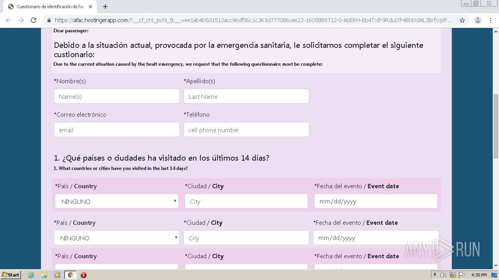The image size is (499, 280).
Task: Click the volume speaker tray icon
Action: pyautogui.click(x=443, y=275)
